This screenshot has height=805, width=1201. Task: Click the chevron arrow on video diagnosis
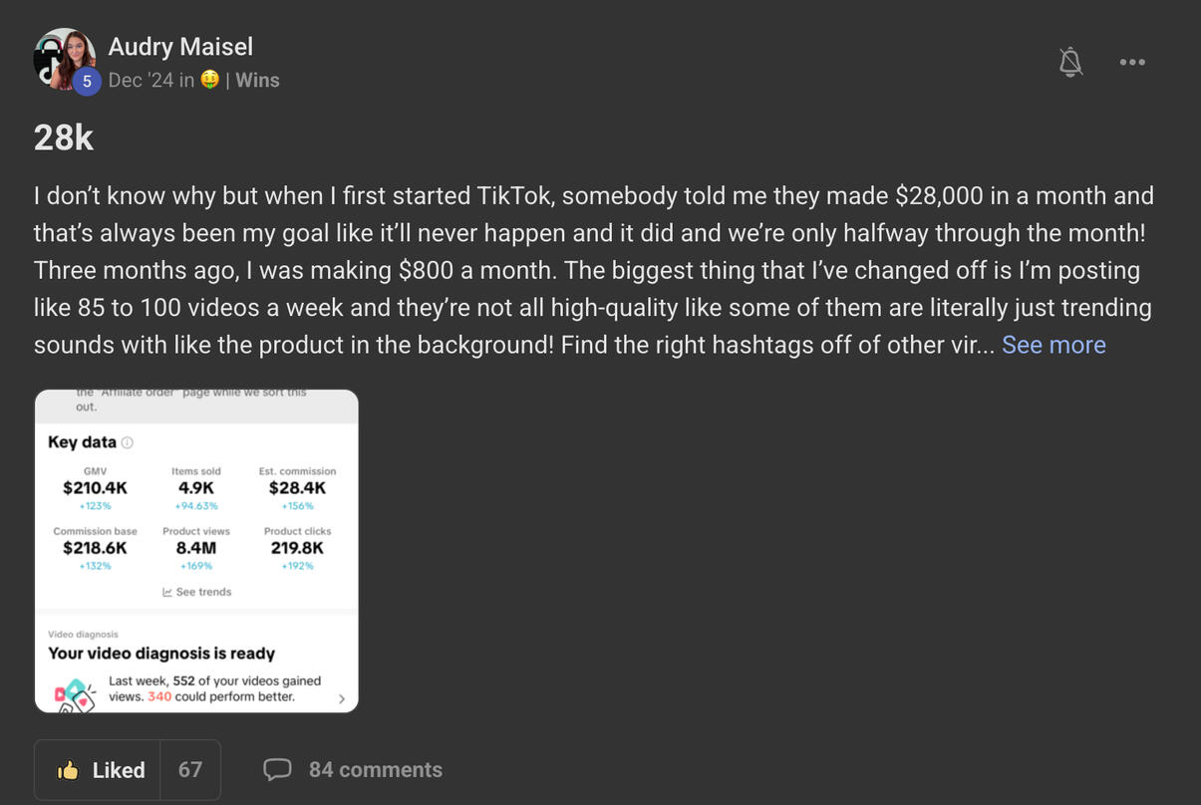[x=341, y=698]
